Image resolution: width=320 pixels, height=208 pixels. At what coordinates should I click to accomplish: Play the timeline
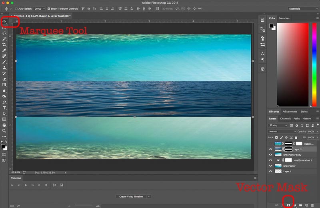(26, 185)
